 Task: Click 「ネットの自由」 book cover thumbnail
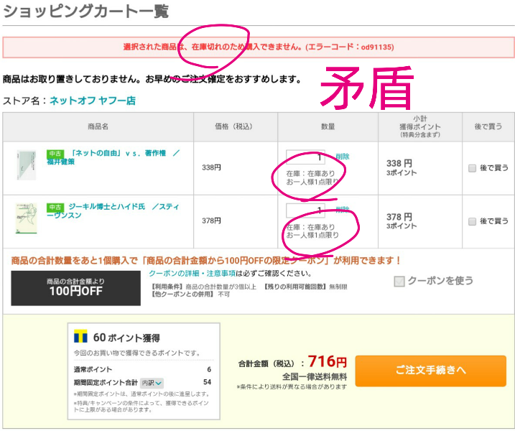point(27,165)
